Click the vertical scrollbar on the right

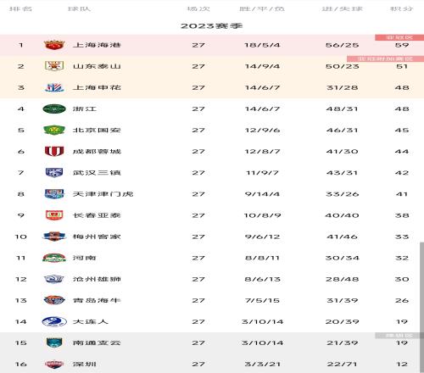[x=421, y=307]
